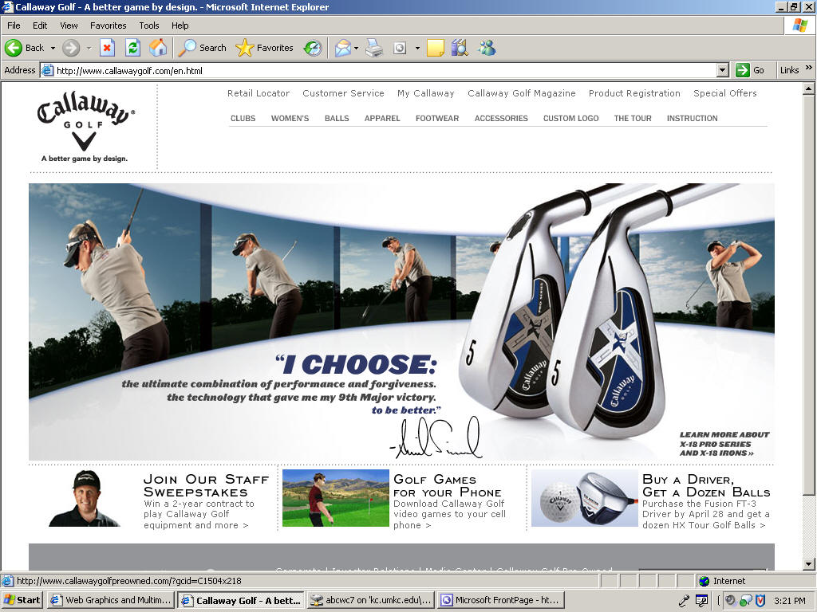Switch to abcwc7 on kc.umkc.edu taskbar window
This screenshot has height=612, width=817.
coord(372,600)
